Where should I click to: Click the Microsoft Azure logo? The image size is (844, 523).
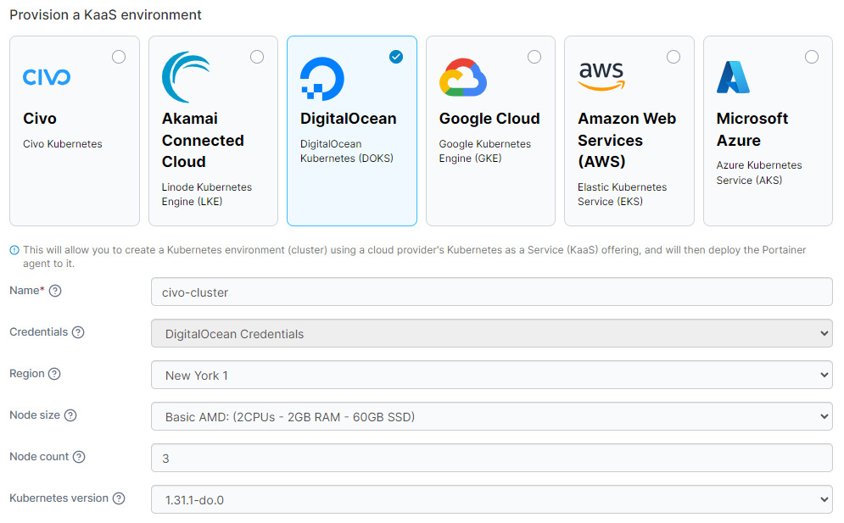pos(733,77)
